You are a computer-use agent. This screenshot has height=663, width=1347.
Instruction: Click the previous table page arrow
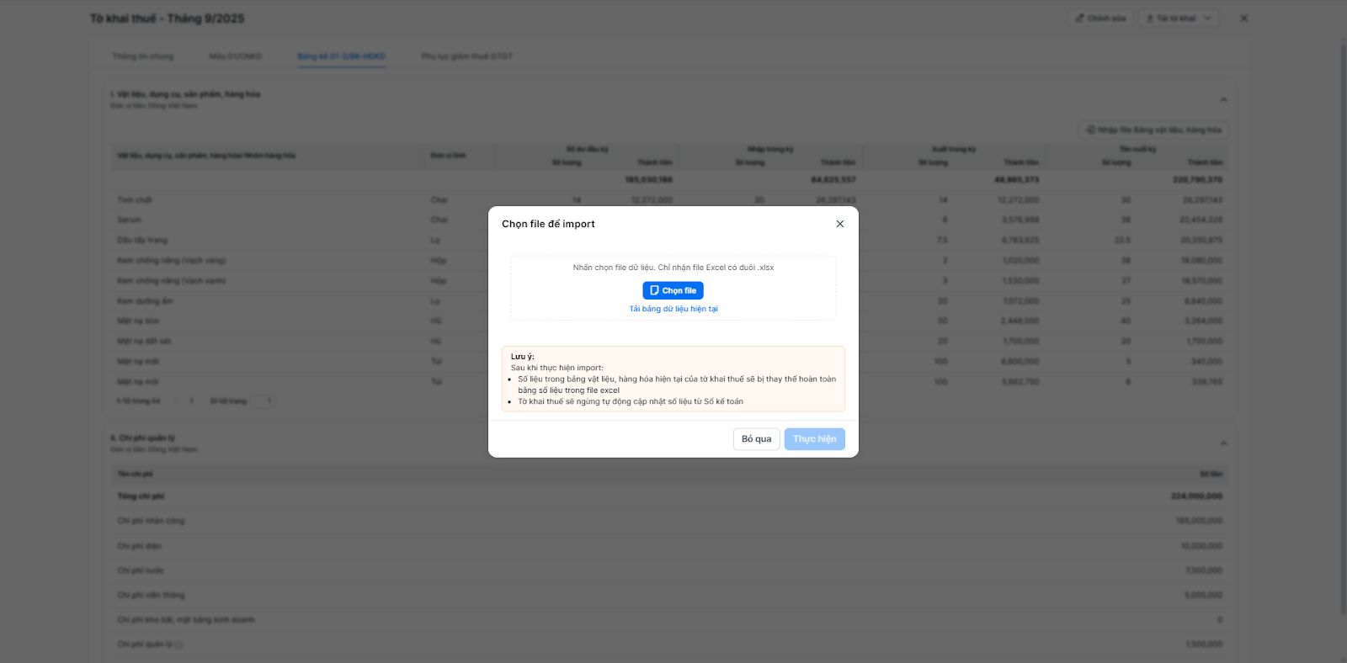(176, 400)
